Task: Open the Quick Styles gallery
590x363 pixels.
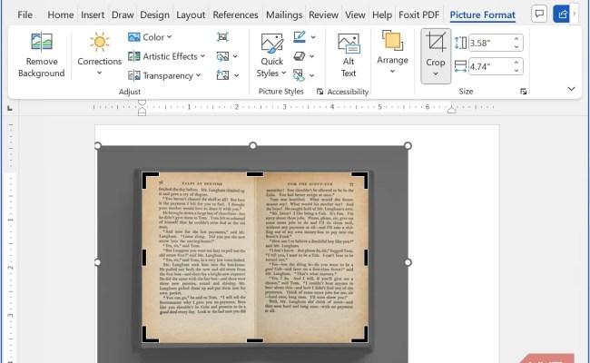Action: (271, 55)
